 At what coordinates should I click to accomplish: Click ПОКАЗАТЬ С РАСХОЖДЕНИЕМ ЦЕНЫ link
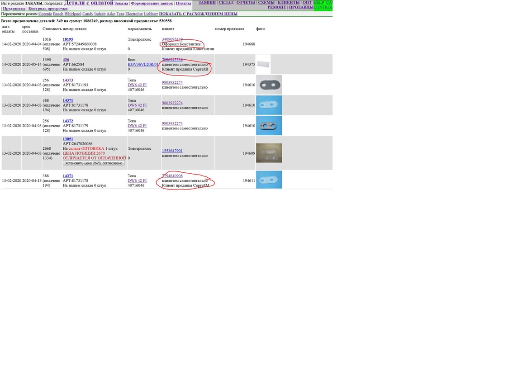(x=198, y=14)
